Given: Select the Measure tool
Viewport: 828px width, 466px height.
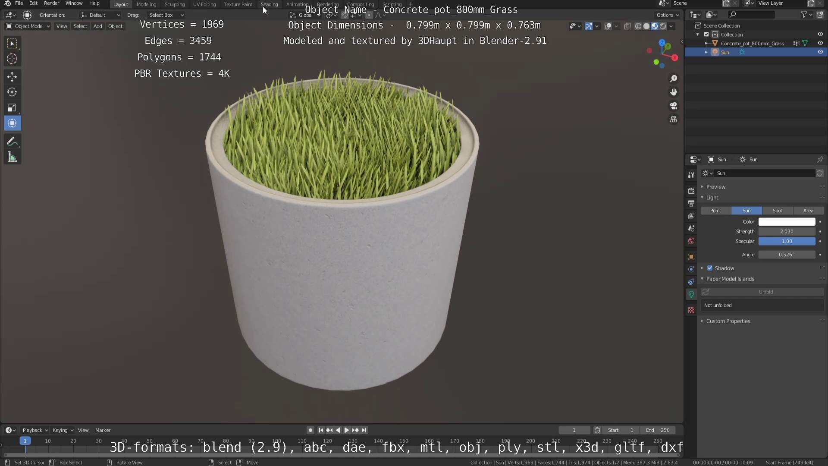Looking at the screenshot, I should [x=12, y=157].
